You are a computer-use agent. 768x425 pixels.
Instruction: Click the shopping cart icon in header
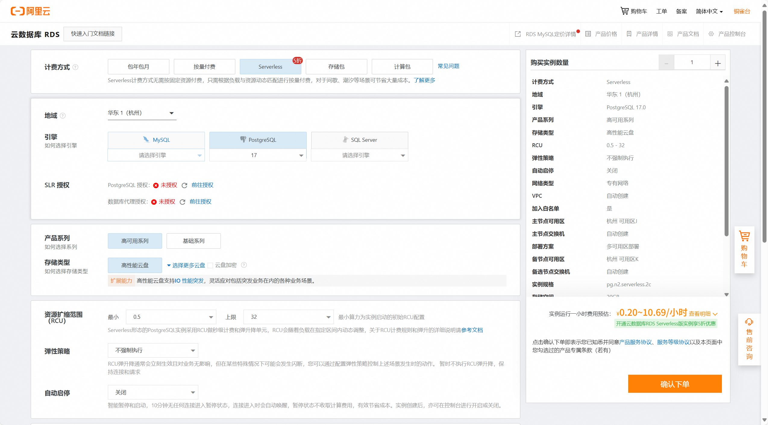[x=624, y=11]
